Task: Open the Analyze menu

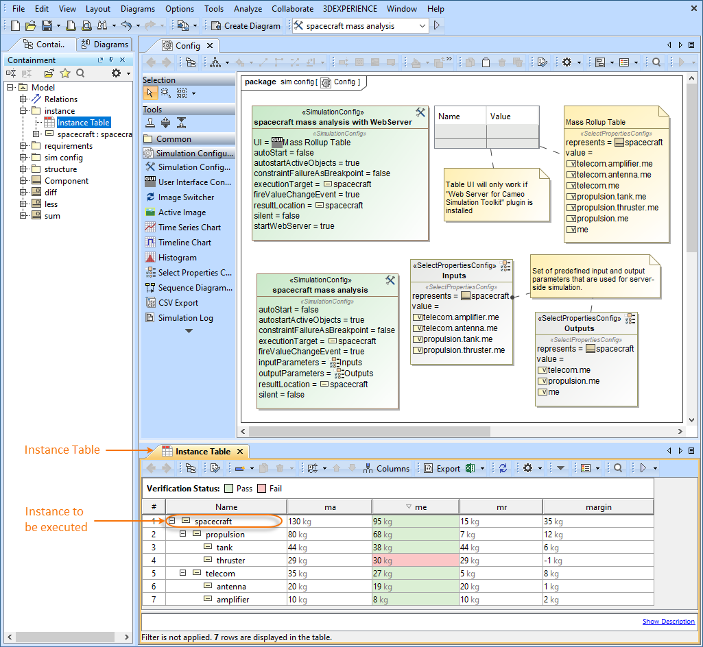Action: (x=248, y=9)
